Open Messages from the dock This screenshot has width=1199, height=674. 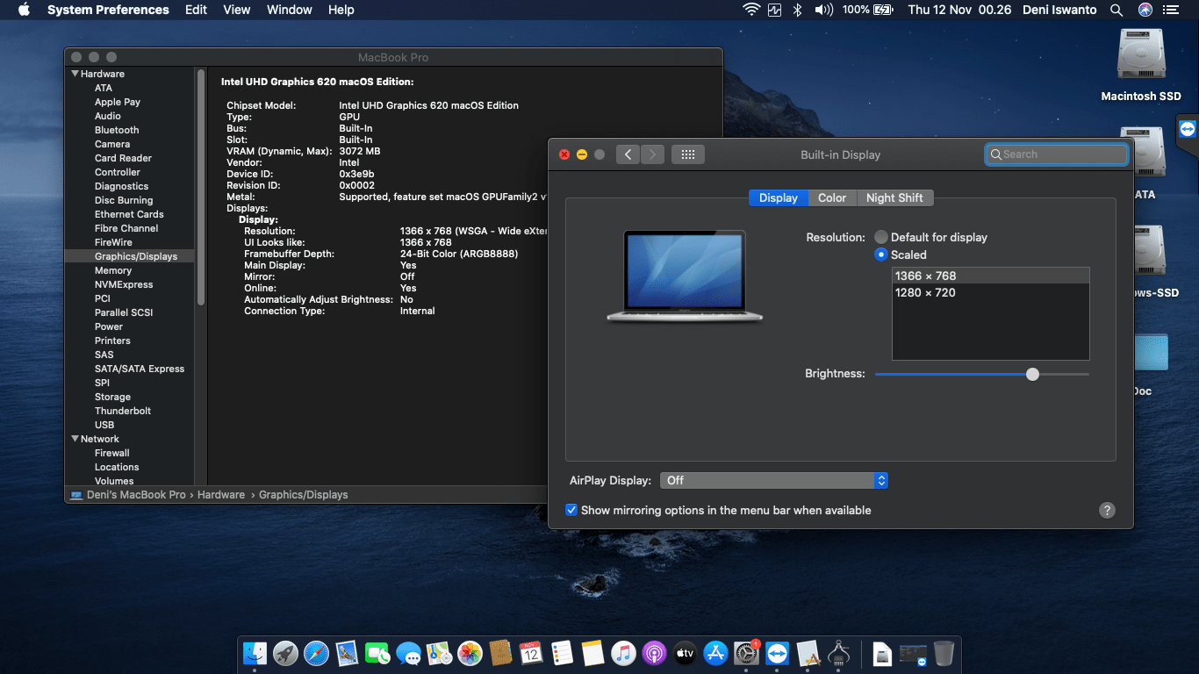coord(408,653)
